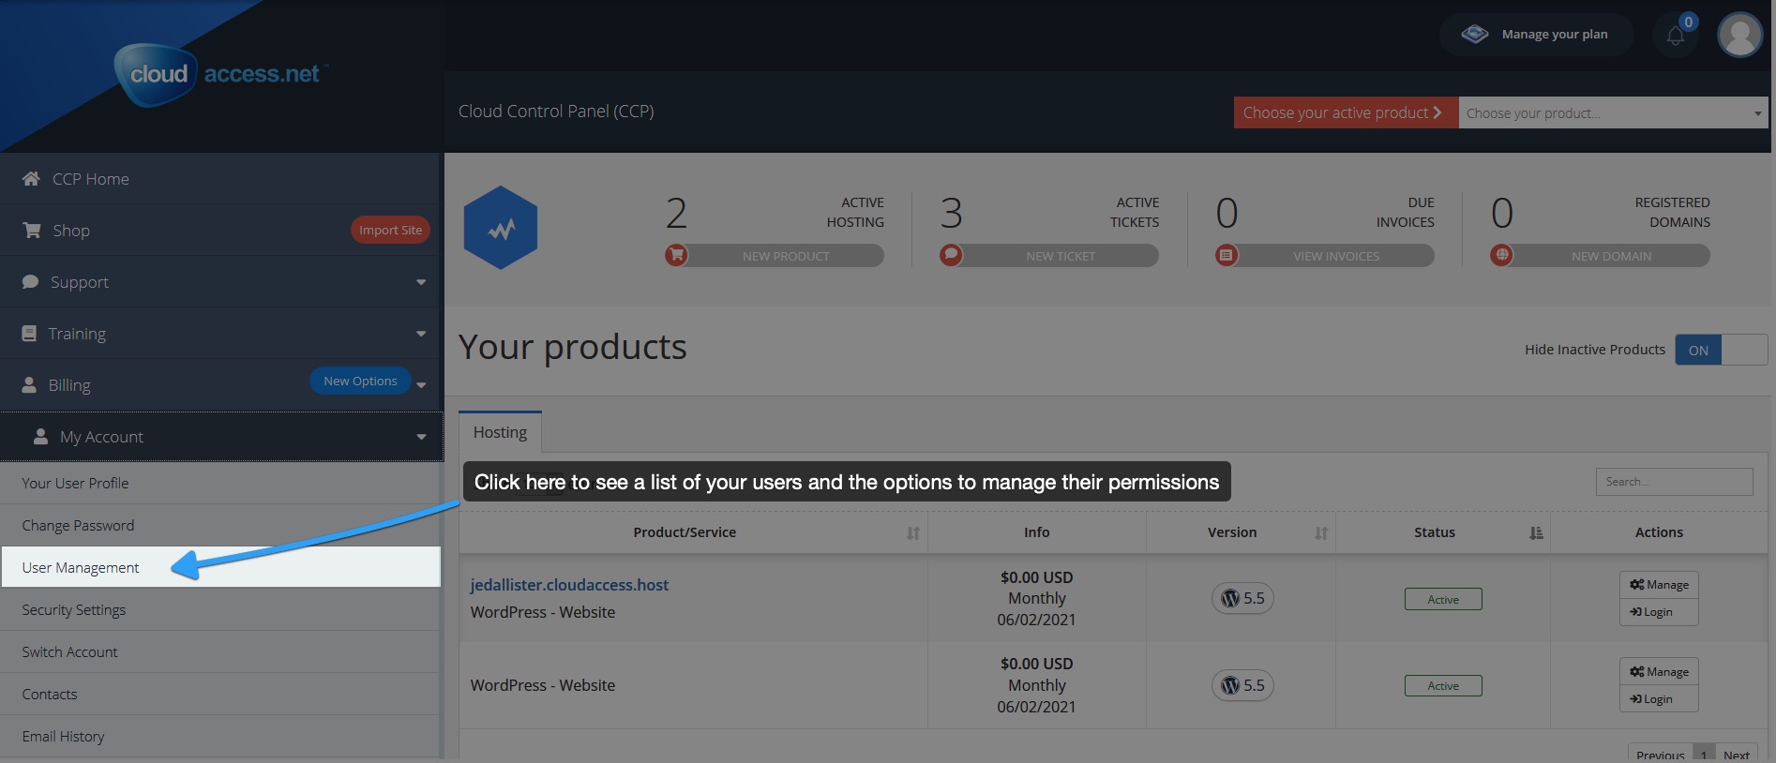Image resolution: width=1776 pixels, height=763 pixels.
Task: Click the globe icon beside New Domain
Action: (1501, 255)
